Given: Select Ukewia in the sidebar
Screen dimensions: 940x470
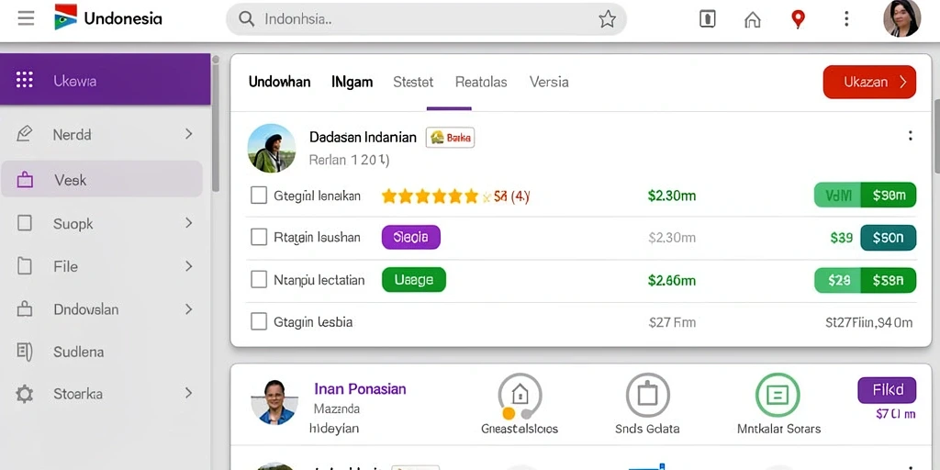Looking at the screenshot, I should click(x=105, y=80).
